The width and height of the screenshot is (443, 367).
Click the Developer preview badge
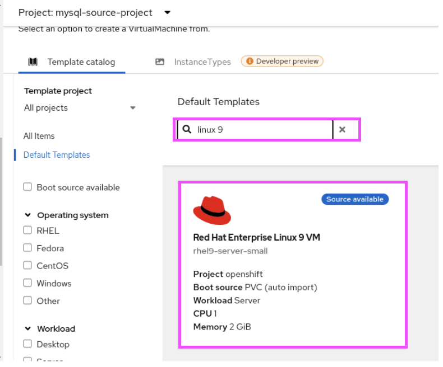point(282,62)
